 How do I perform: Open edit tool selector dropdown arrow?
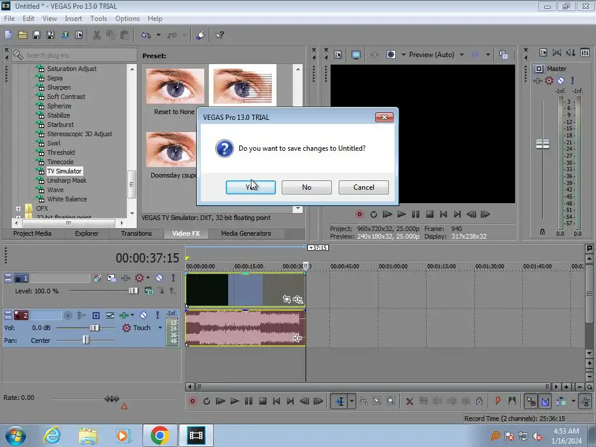352,401
